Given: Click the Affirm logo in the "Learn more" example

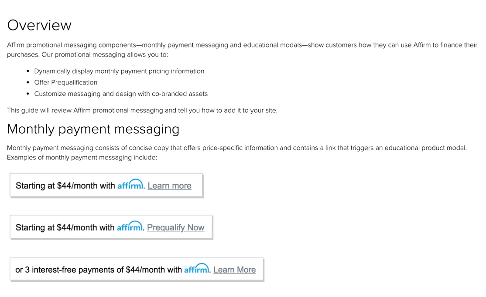Looking at the screenshot, I should [130, 185].
